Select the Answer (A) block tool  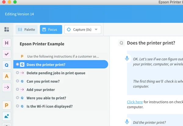click(x=7, y=76)
